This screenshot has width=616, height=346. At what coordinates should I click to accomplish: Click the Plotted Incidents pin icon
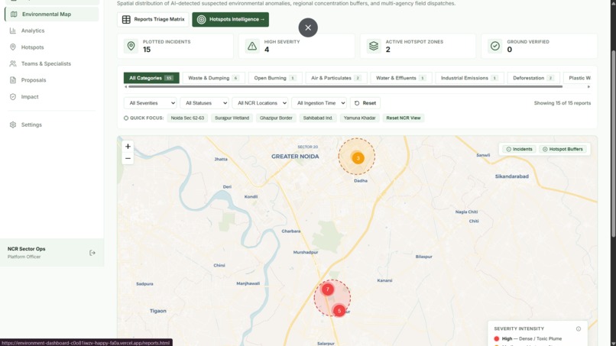pos(131,46)
